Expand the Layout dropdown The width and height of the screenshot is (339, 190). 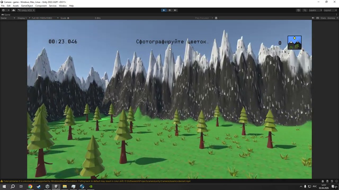click(x=330, y=10)
